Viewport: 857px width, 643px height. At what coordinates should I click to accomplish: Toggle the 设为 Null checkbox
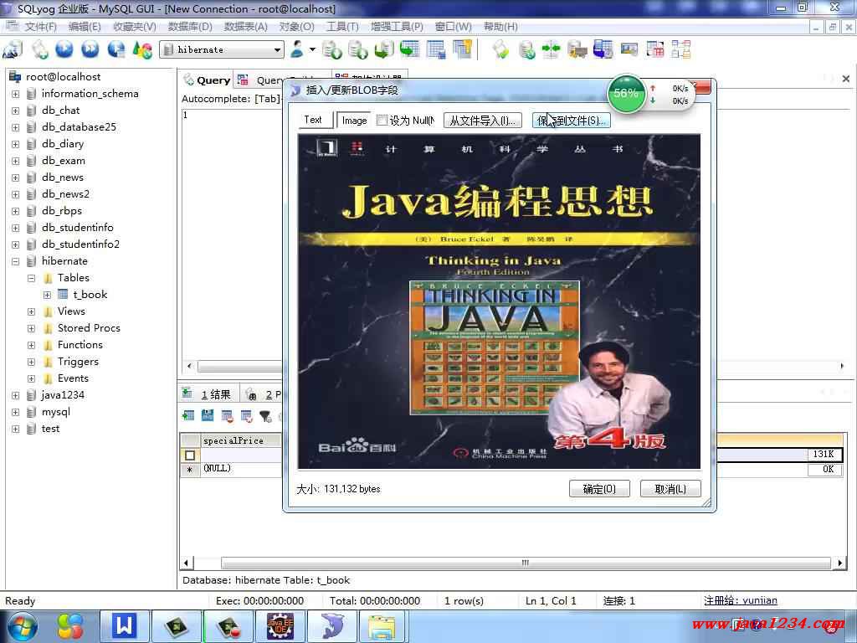point(382,121)
